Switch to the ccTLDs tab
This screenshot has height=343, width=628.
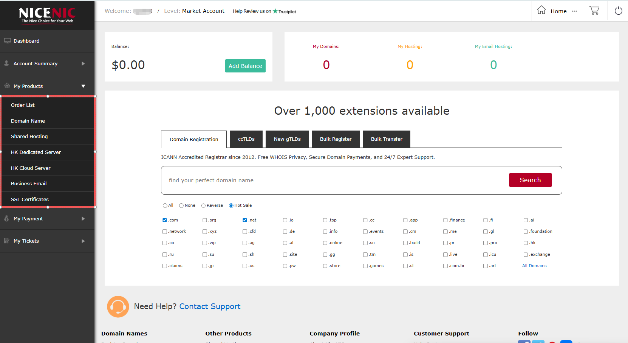tap(246, 139)
